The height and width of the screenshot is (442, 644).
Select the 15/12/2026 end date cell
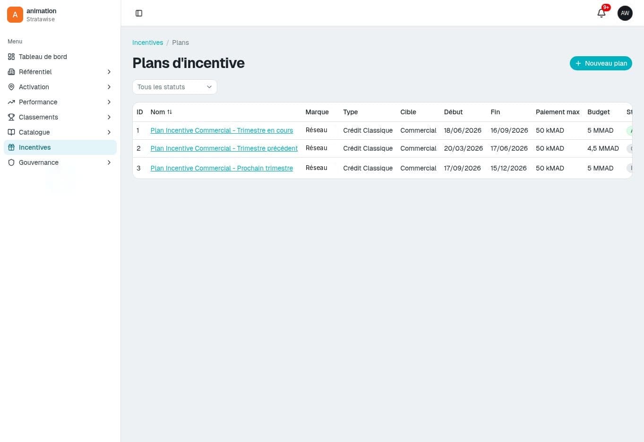point(508,168)
